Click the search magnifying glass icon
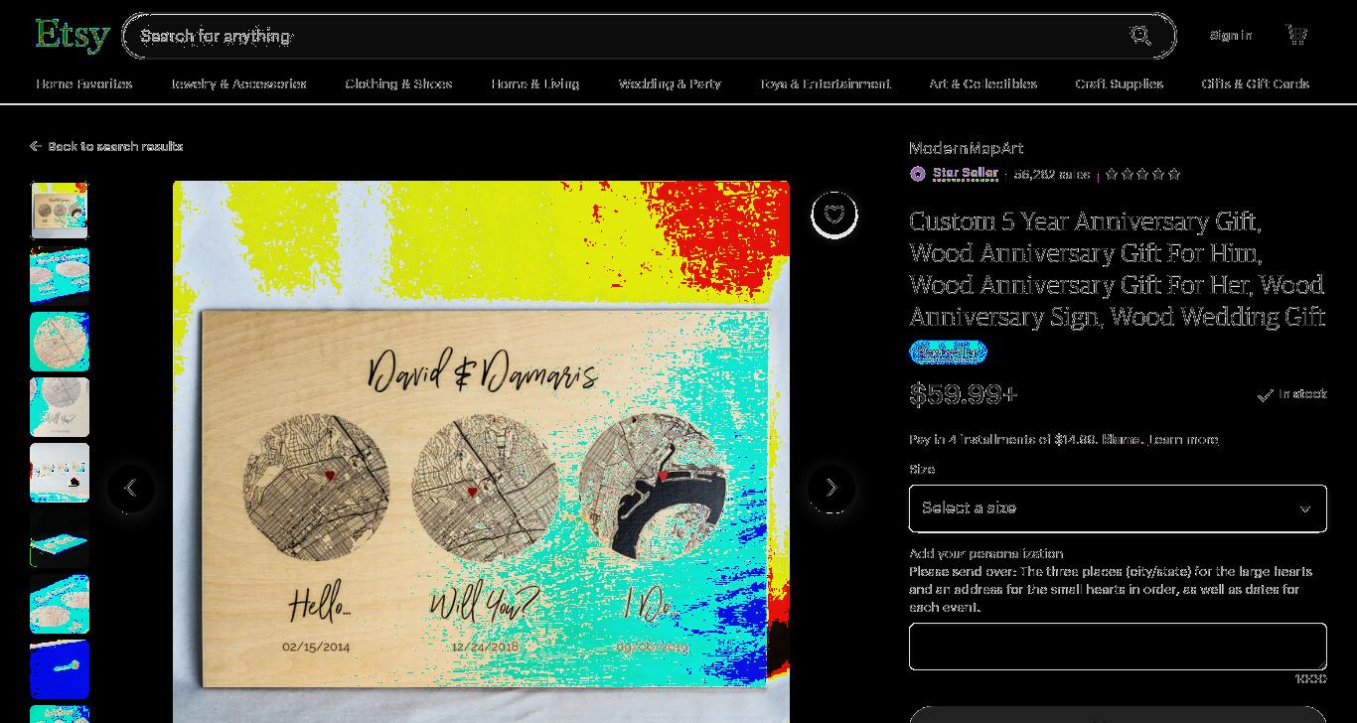Screen dimensions: 1357x723 click(x=1140, y=36)
